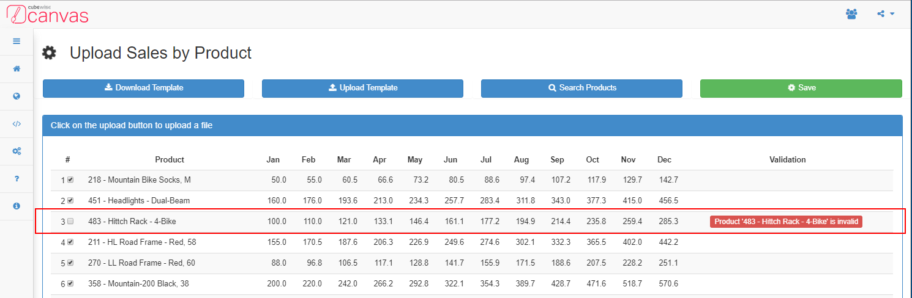912x298 pixels.
Task: Uncheck row 1 Mountain Bike Socks checkbox
Action: [x=70, y=180]
